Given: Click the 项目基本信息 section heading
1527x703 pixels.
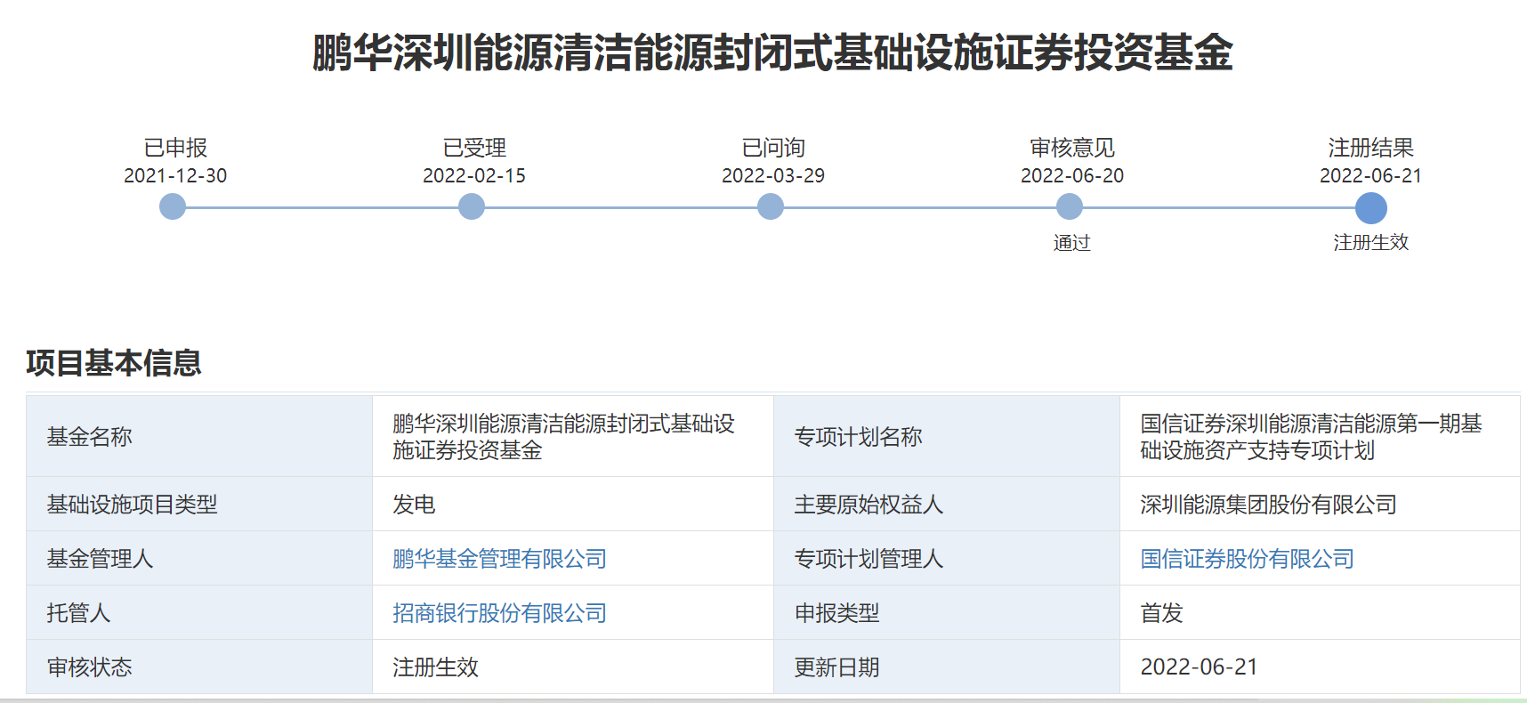Looking at the screenshot, I should (114, 363).
